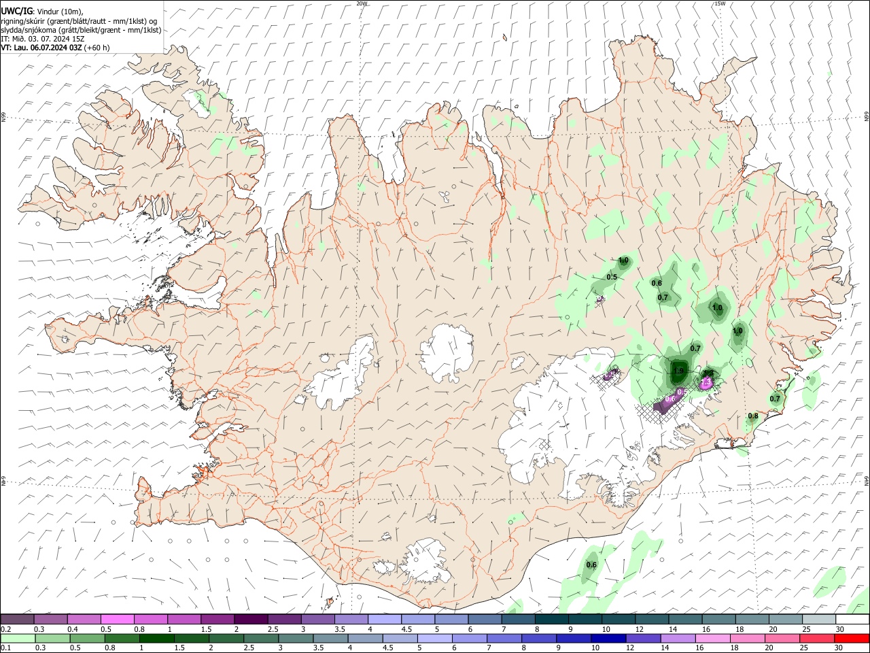Click the crimson 25 rain scale swatch
Screen dimensions: 870x653
816,639
